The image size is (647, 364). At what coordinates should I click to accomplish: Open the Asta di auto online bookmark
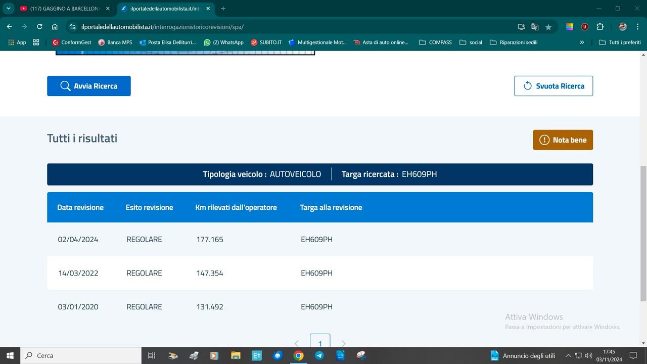pos(381,42)
